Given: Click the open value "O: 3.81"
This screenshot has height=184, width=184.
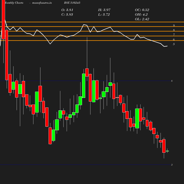Looking at the screenshot, I should [67, 10].
